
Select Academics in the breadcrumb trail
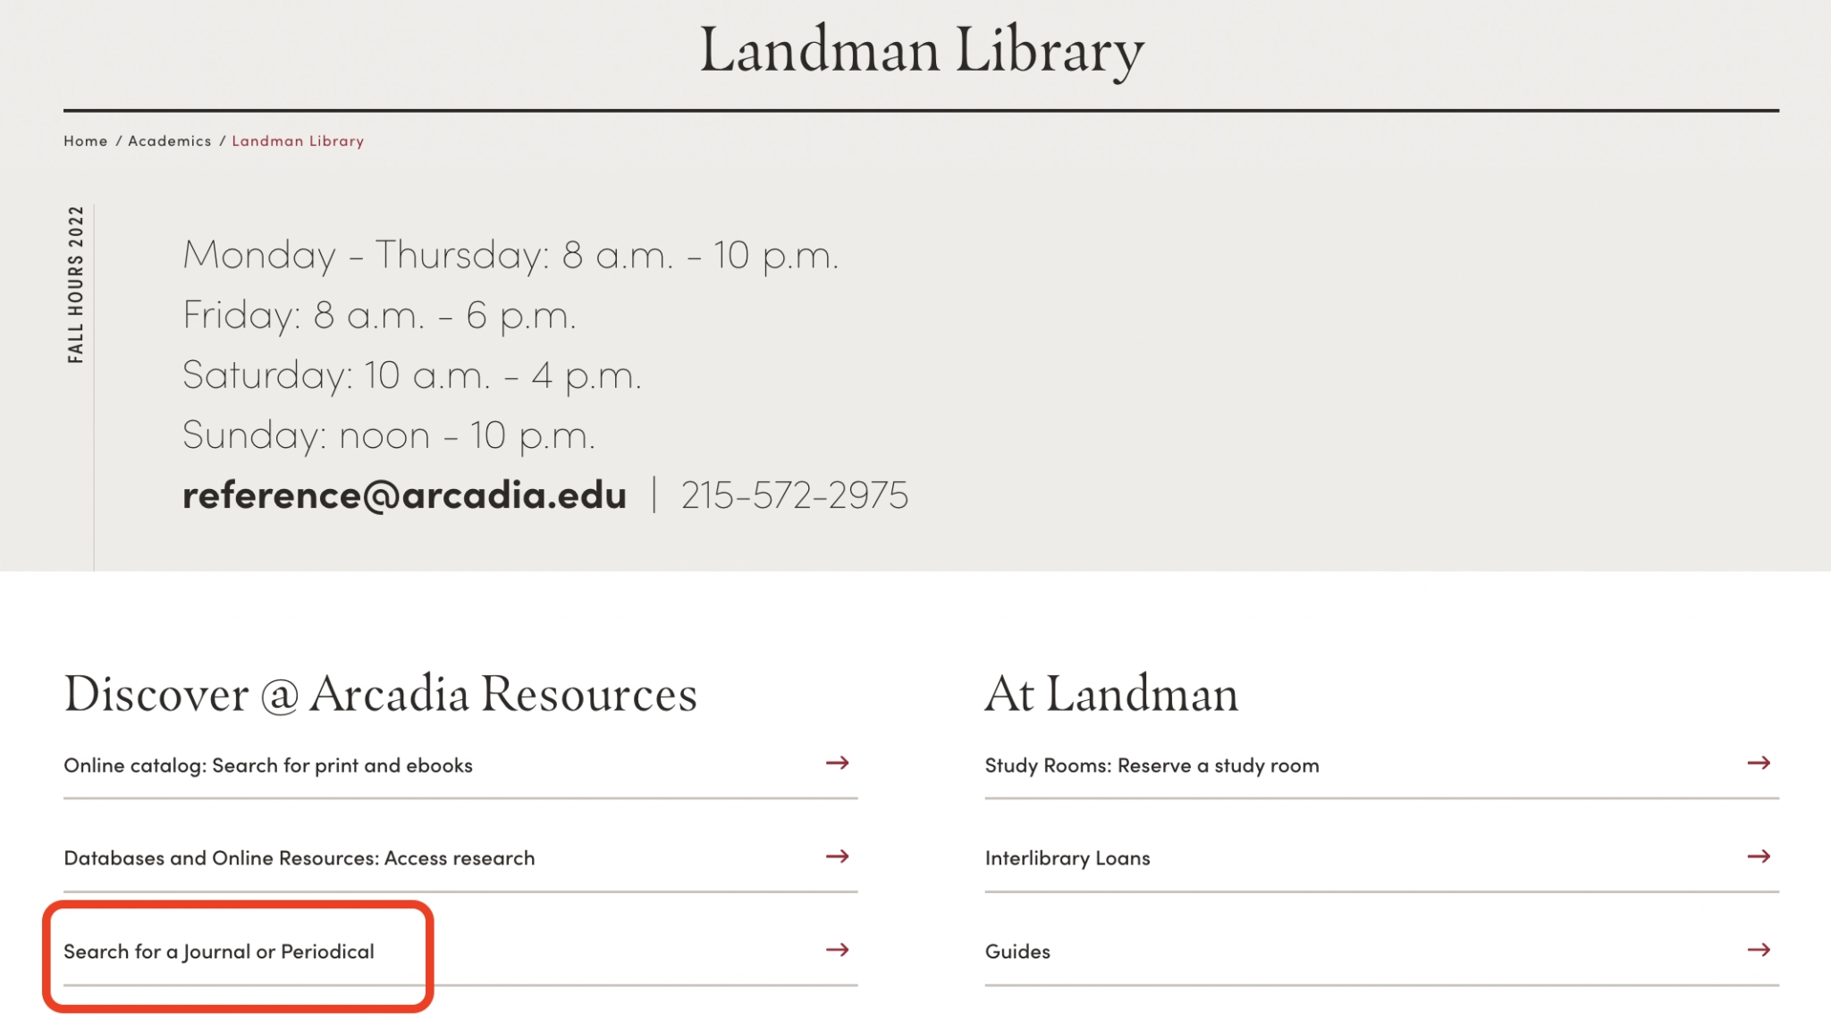(170, 141)
